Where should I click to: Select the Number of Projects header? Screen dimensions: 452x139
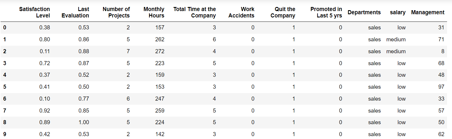(116, 13)
